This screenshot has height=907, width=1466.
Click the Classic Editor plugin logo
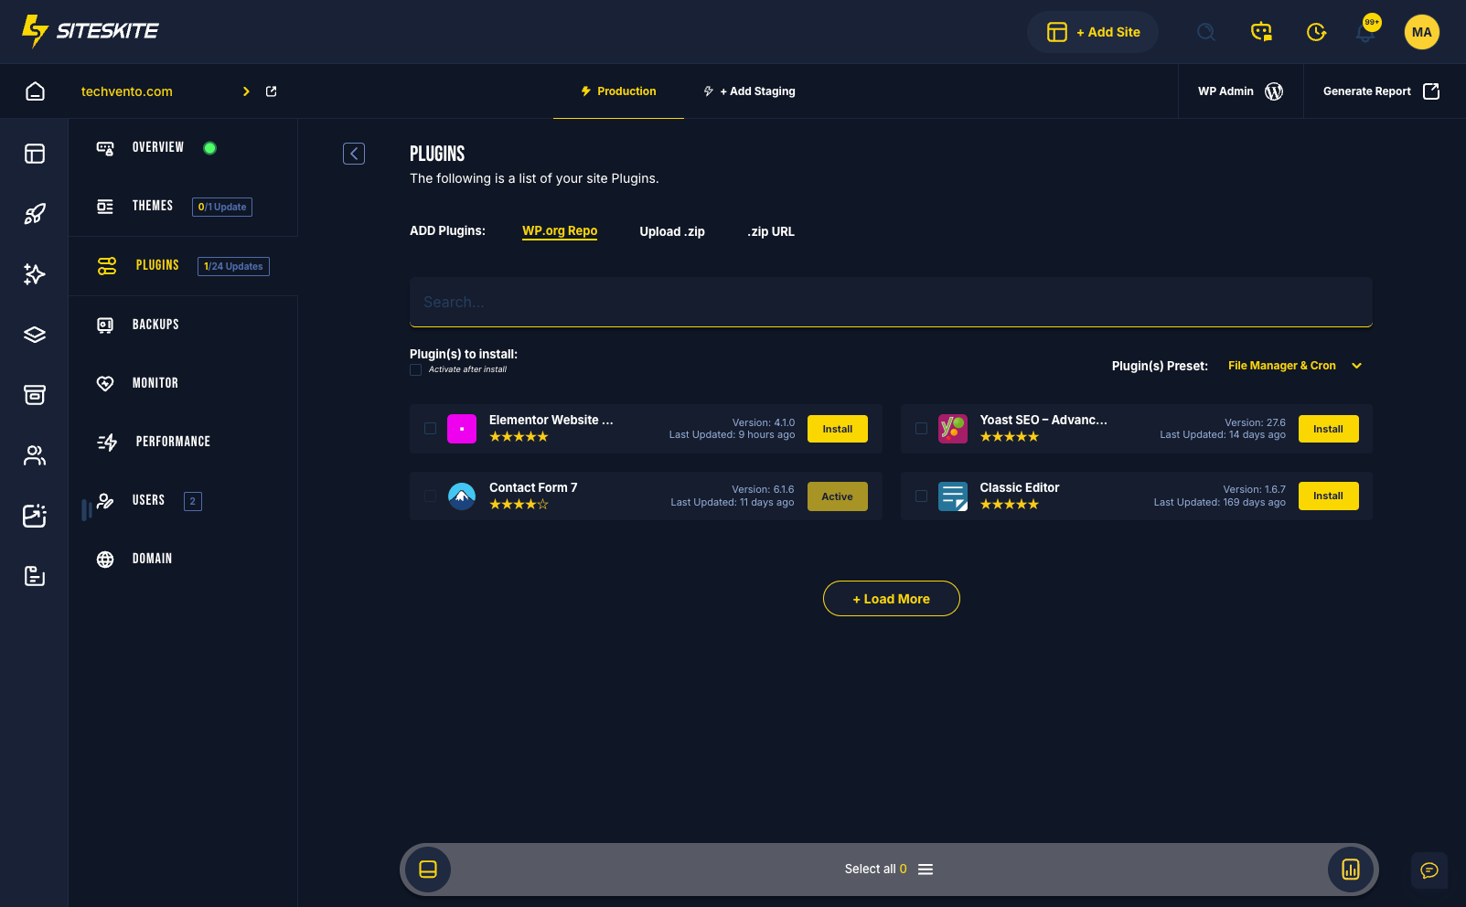[x=953, y=496]
